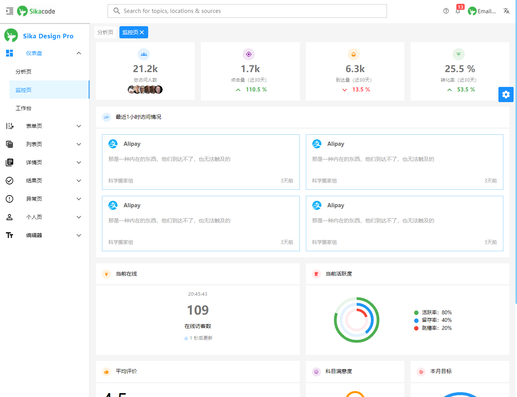Click the 活跃率 80% green legend dot
Viewport: 517px width, 397px height.
click(416, 313)
